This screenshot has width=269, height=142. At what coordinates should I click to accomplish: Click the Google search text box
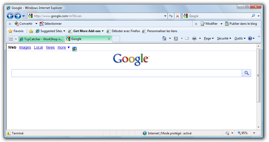point(126,73)
